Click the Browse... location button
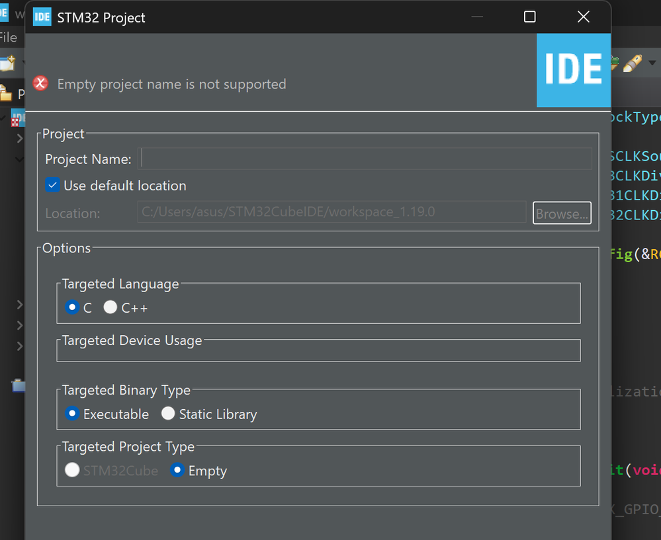661x540 pixels. click(x=562, y=213)
